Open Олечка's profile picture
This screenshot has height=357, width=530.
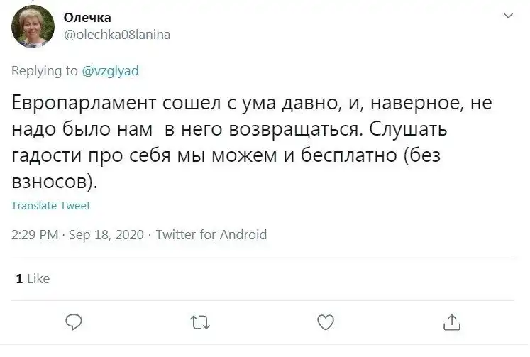click(33, 26)
